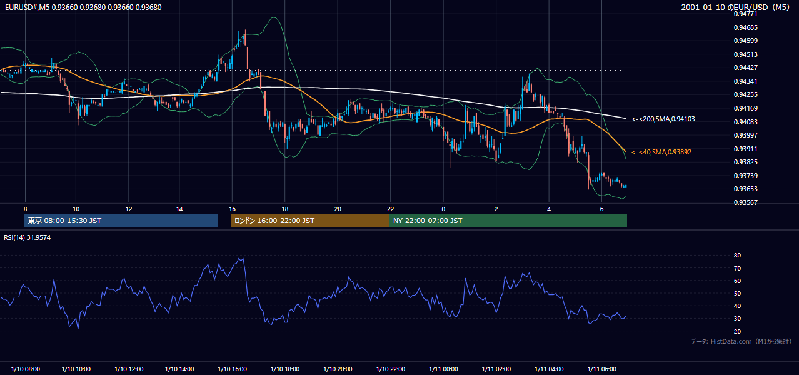Click the RSI scale value 50
Screen dimensions: 799x375
coord(737,293)
